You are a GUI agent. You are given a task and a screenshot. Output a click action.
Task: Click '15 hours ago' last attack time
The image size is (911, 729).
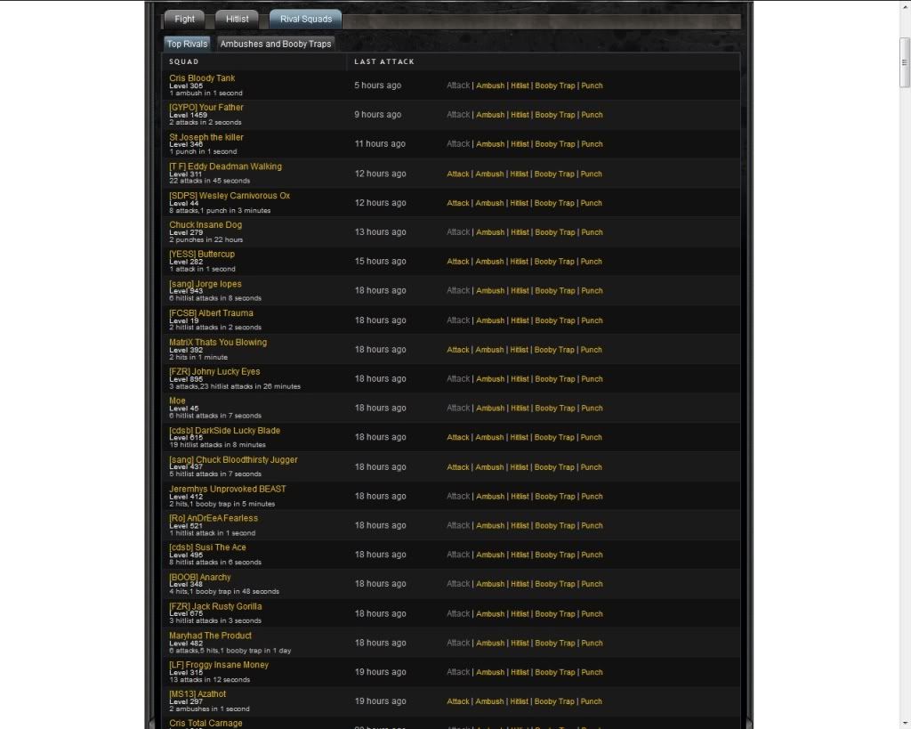click(381, 261)
